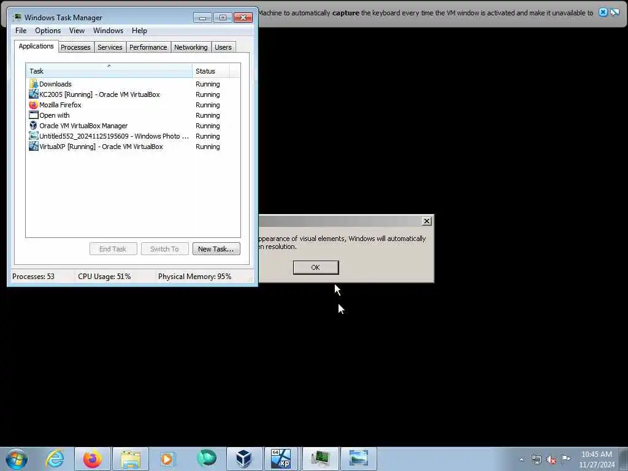Image resolution: width=628 pixels, height=471 pixels.
Task: Launch Internet Explorer from taskbar
Action: tap(55, 459)
